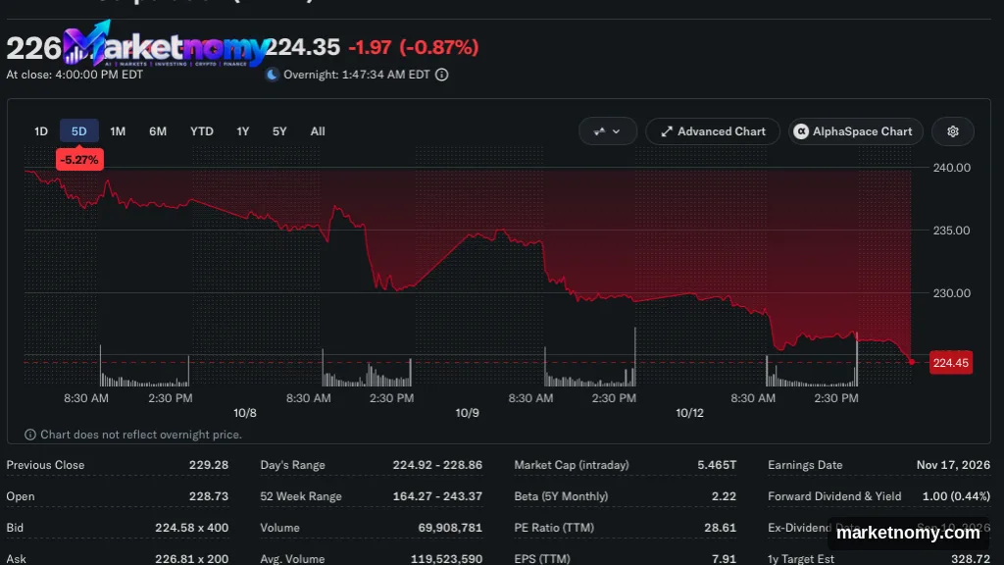Viewport: 1004px width, 565px height.
Task: Click the Forward Dividend & Yield value
Action: pyautogui.click(x=956, y=496)
